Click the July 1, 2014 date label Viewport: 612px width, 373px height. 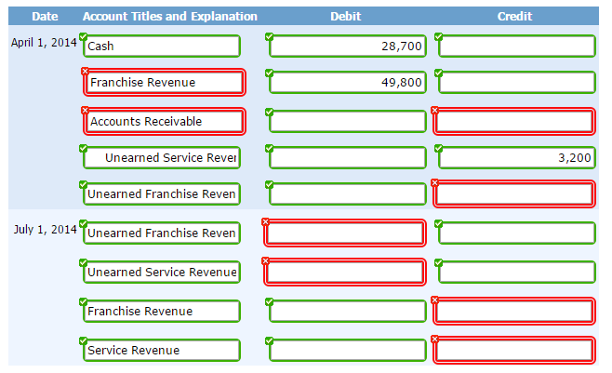coord(46,230)
